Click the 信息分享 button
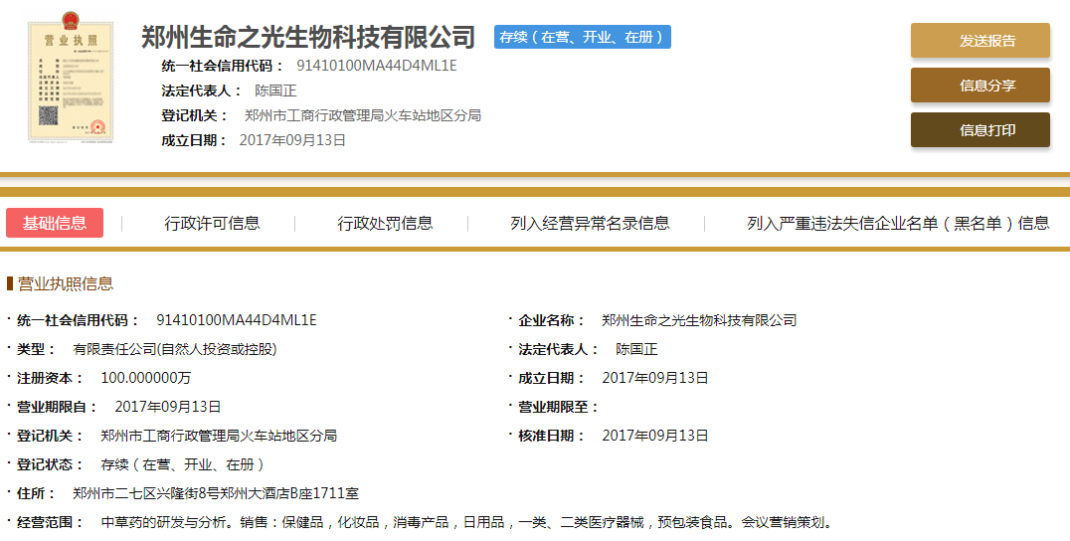Screen dimensions: 1070x541 click(980, 86)
